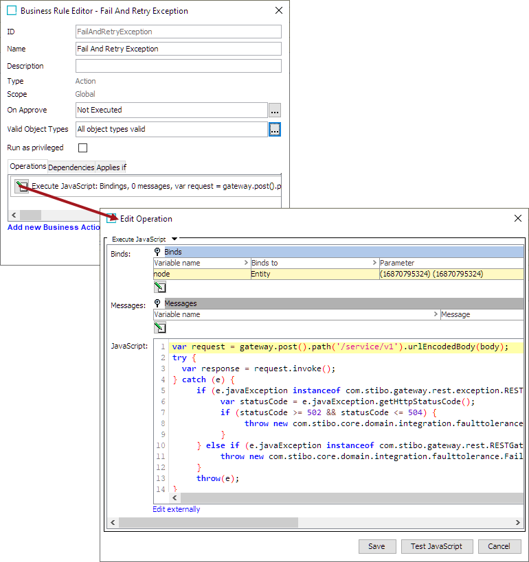
Task: Close the Edit Operation dialog
Action: pyautogui.click(x=518, y=218)
